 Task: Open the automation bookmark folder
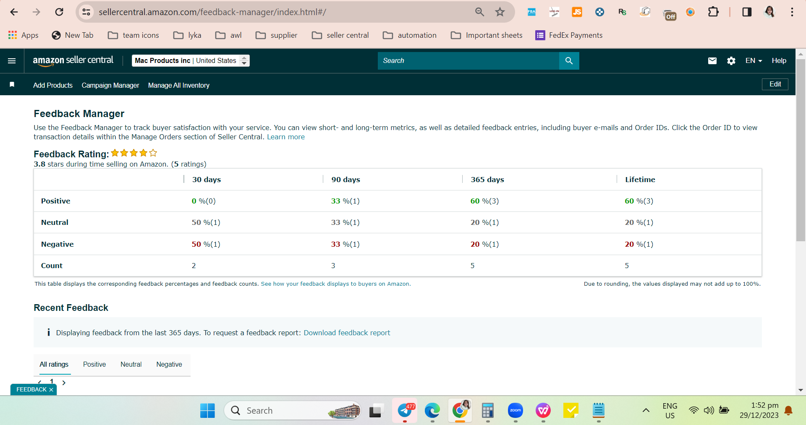pos(410,35)
